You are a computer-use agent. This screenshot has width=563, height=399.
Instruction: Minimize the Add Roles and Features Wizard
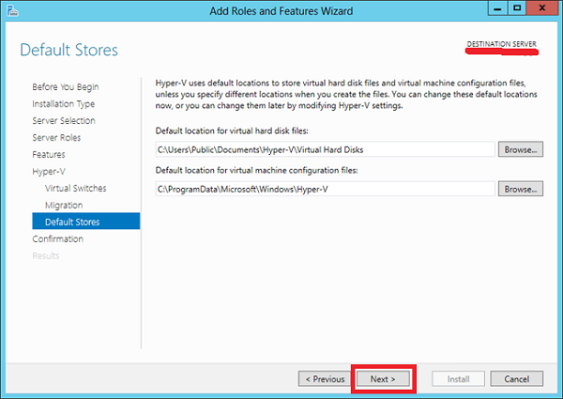pyautogui.click(x=497, y=8)
